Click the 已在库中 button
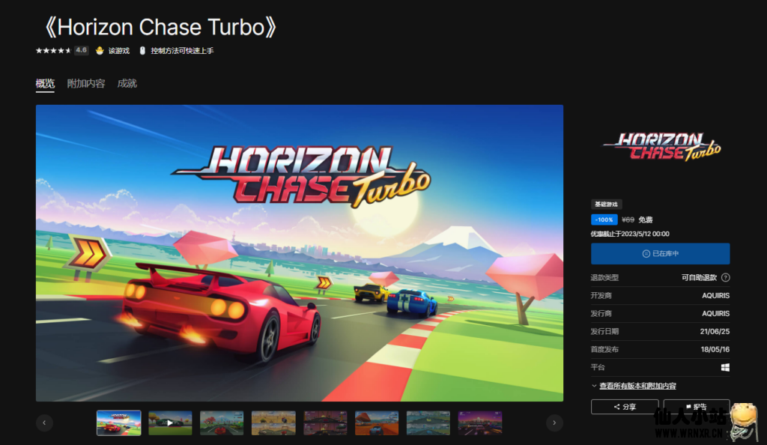 tap(661, 253)
